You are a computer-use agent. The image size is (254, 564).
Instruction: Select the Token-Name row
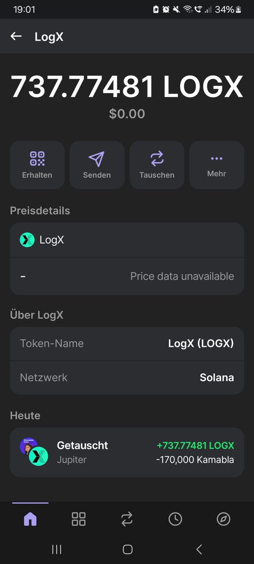(x=127, y=344)
